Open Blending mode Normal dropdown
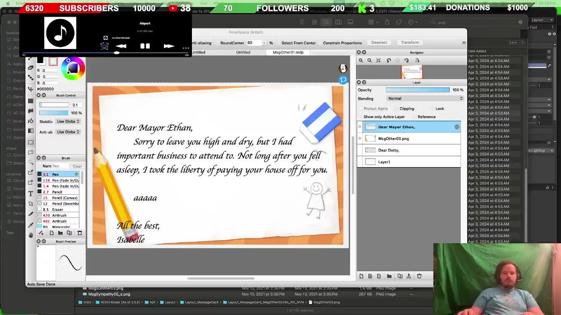Viewport: 561px width, 315px height. (x=425, y=98)
